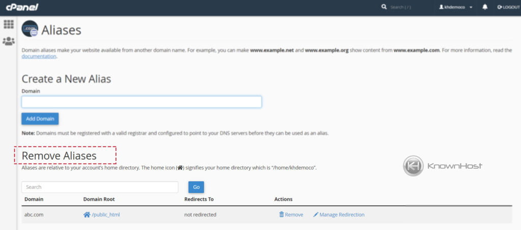
Task: Click the Domain input field
Action: click(141, 102)
